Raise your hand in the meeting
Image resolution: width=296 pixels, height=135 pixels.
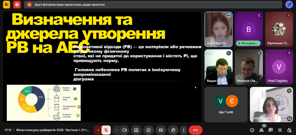(173, 130)
